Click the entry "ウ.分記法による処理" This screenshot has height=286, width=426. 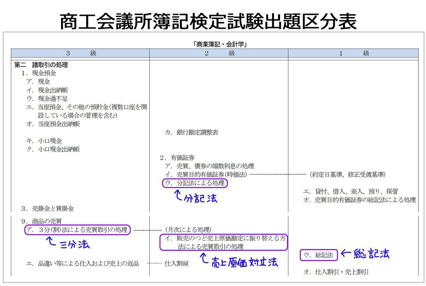195,183
